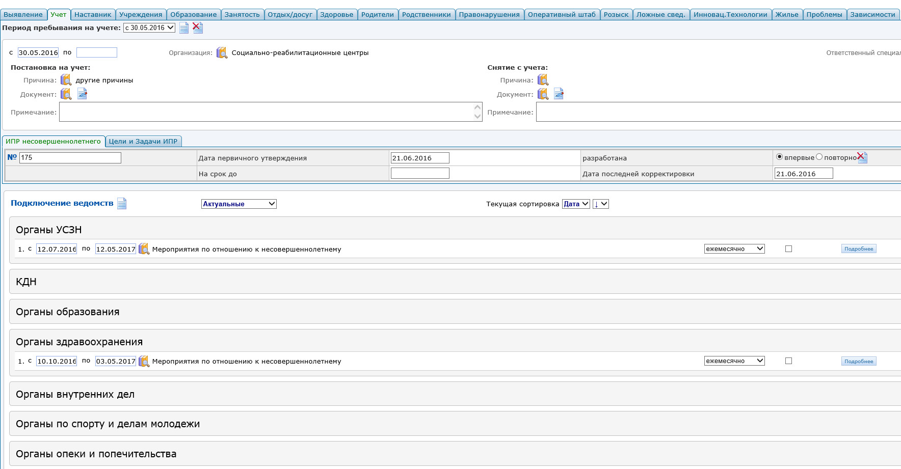Open Розыск tab
This screenshot has width=901, height=469.
616,14
